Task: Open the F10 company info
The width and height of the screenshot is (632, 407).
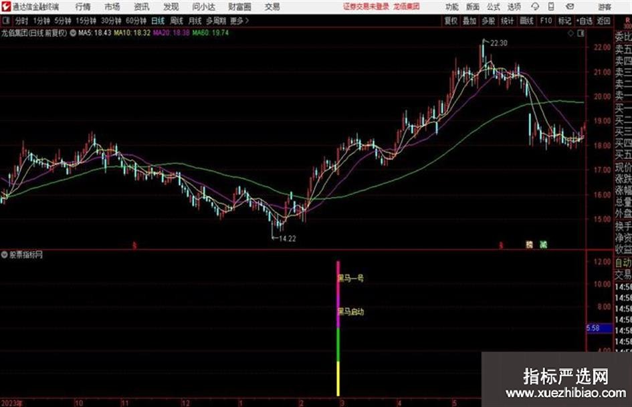Action: 546,21
